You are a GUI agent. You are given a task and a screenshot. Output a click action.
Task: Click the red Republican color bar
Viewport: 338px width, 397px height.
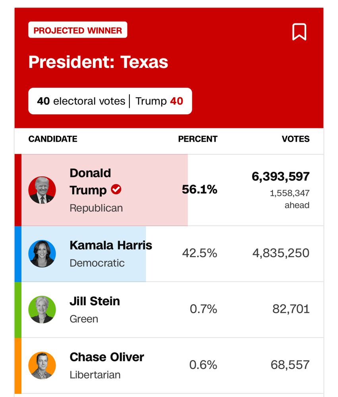pyautogui.click(x=18, y=190)
